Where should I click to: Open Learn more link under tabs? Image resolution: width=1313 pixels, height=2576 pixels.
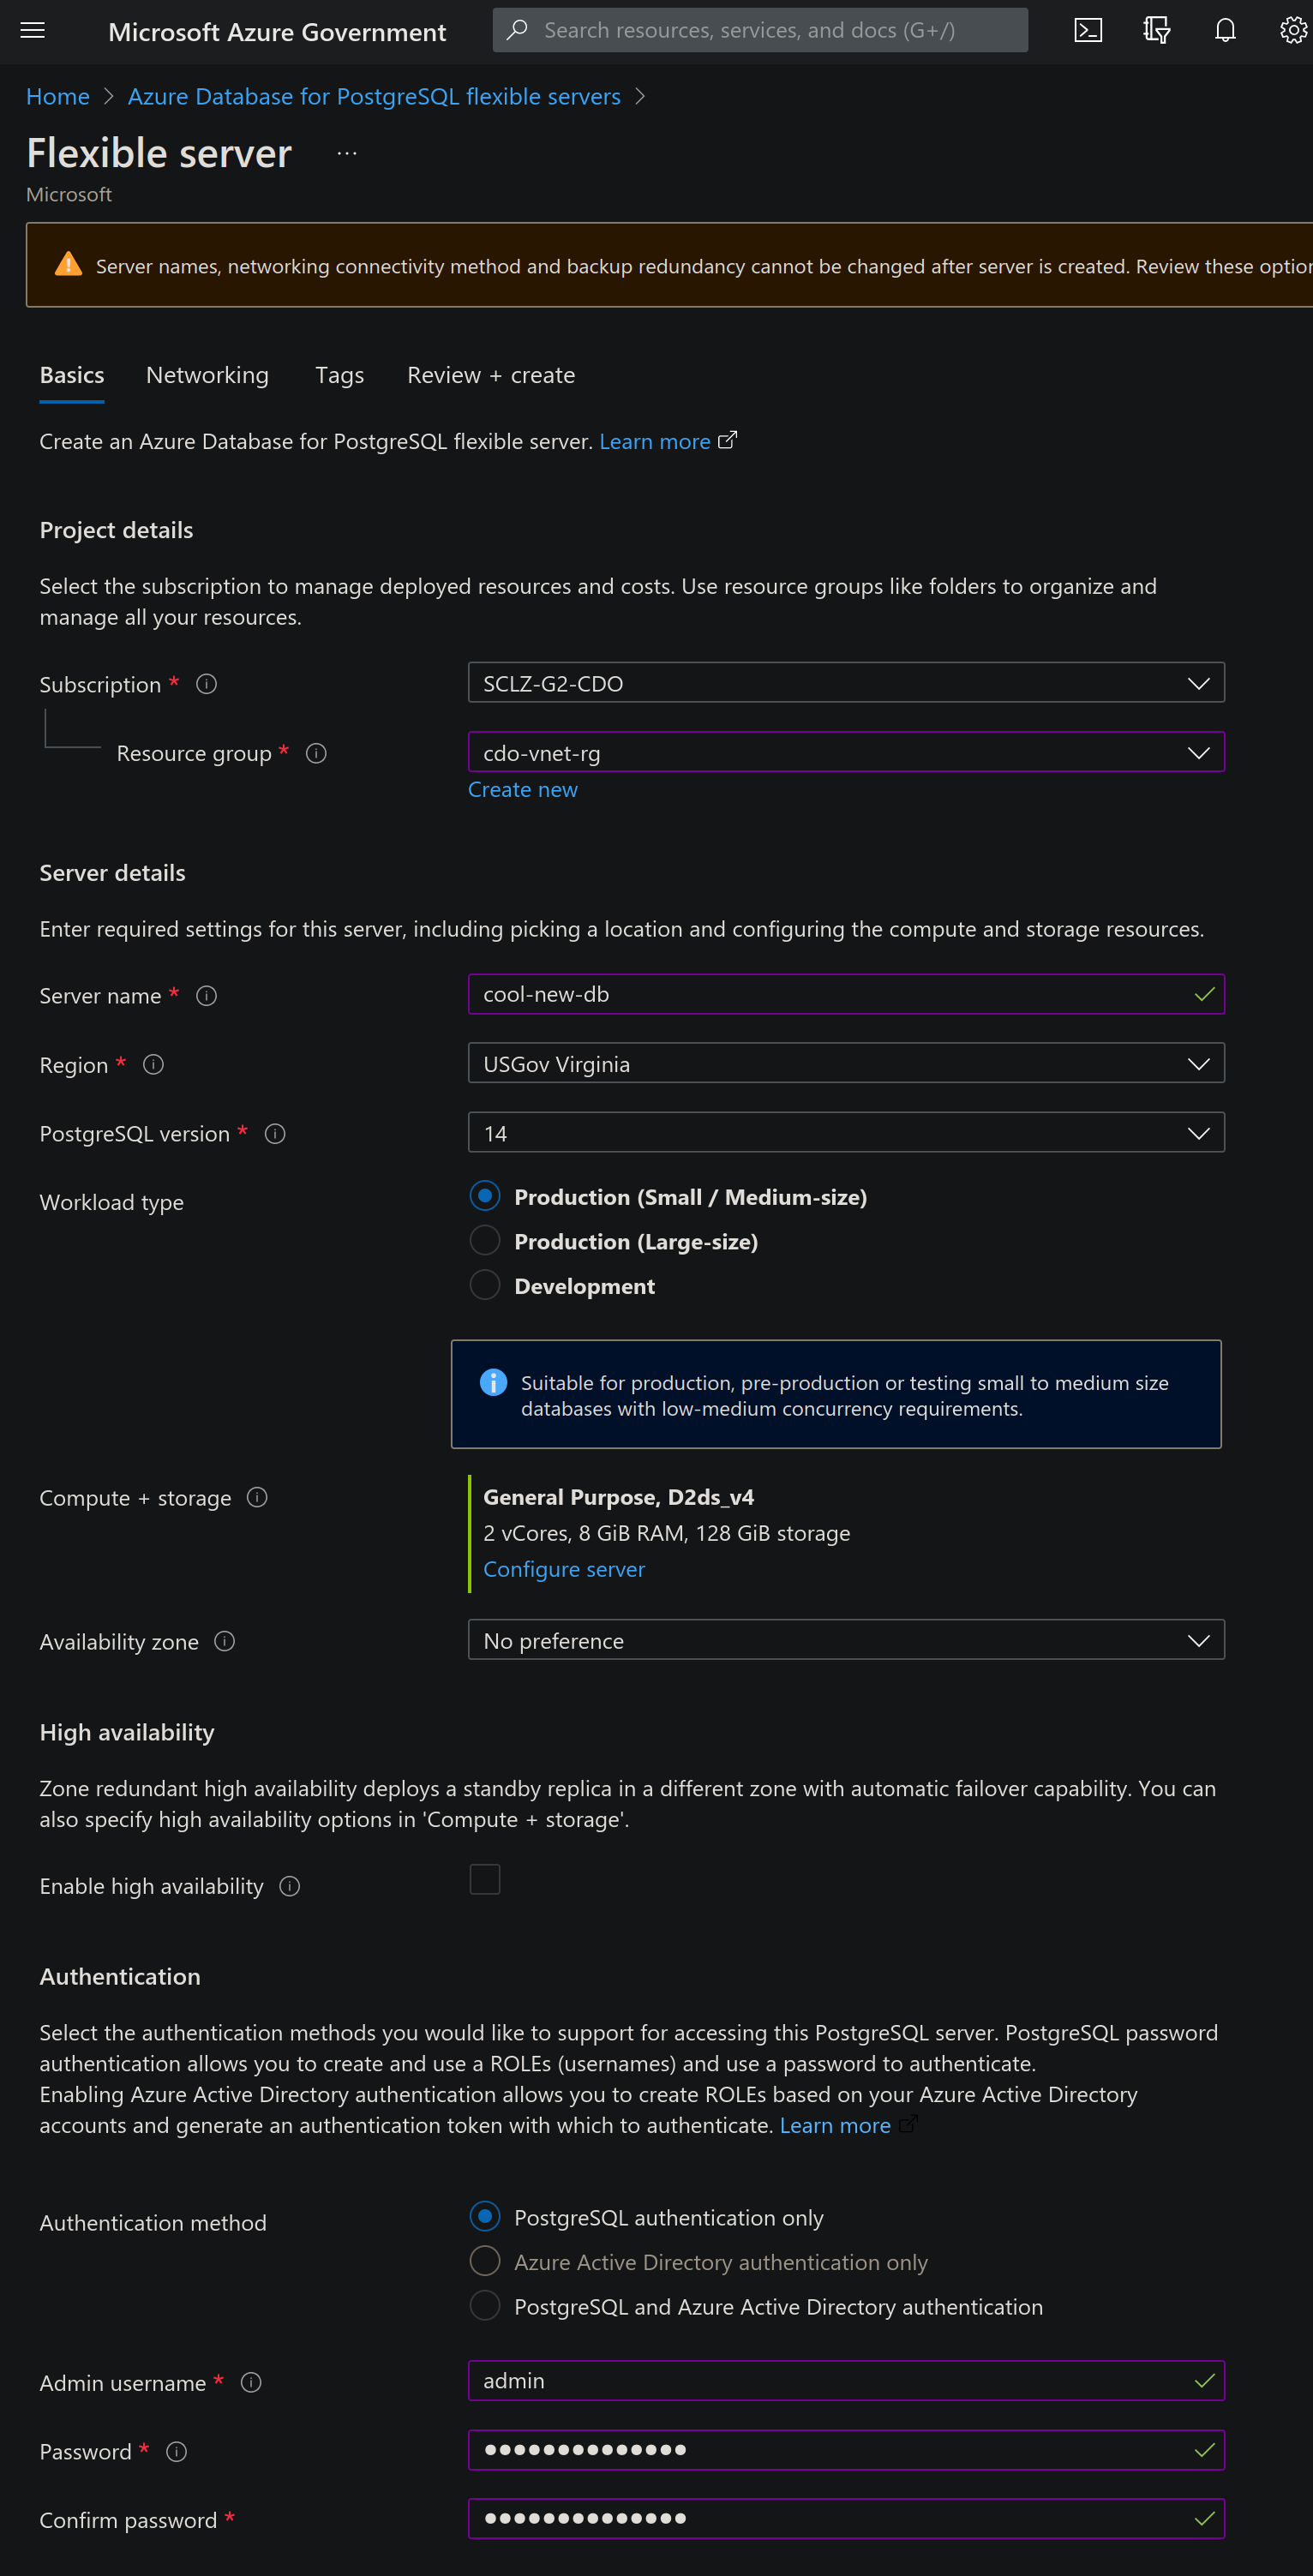click(x=655, y=442)
